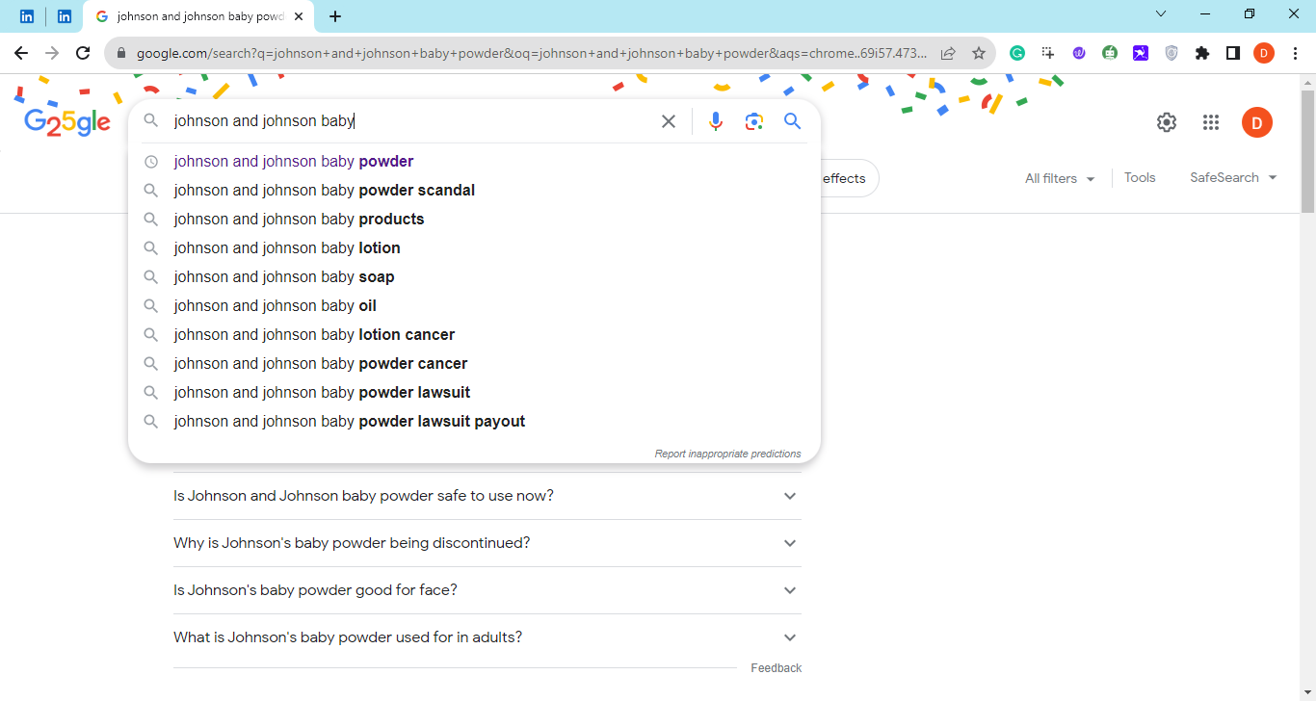Expand 'being discontinued' question

pos(487,543)
